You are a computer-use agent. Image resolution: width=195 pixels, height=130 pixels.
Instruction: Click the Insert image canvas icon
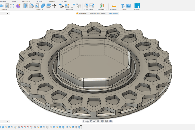(x=128, y=6)
